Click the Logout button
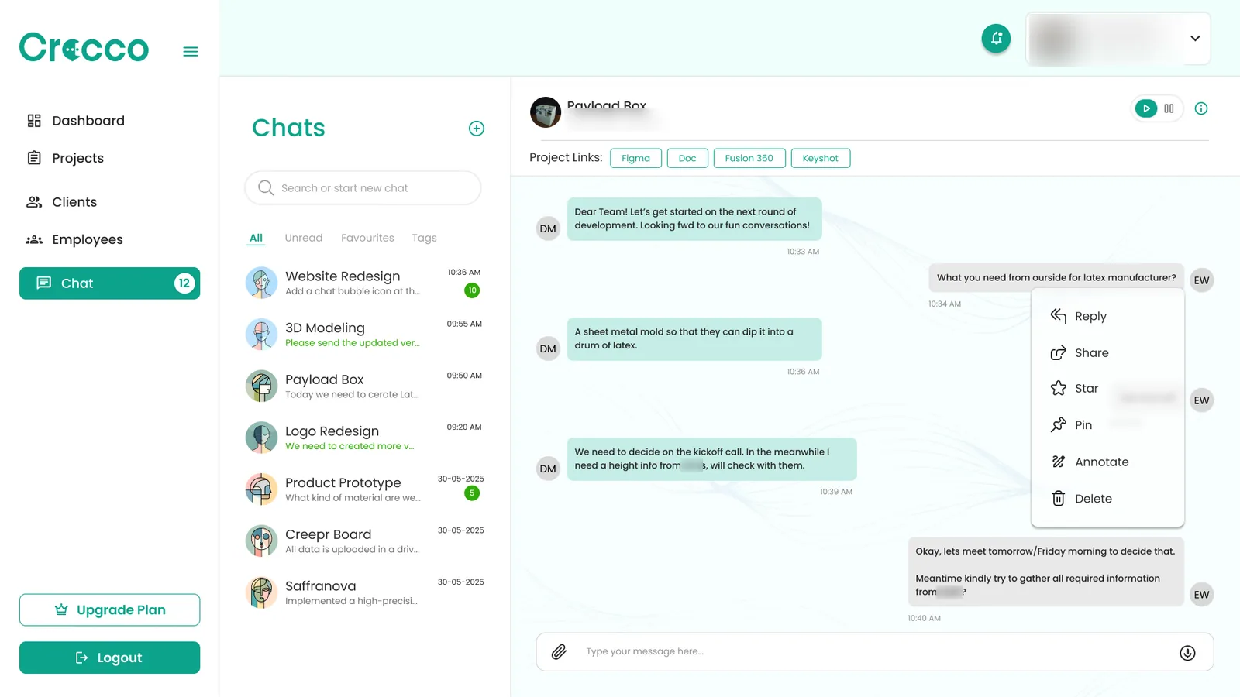This screenshot has height=697, width=1240. click(109, 658)
